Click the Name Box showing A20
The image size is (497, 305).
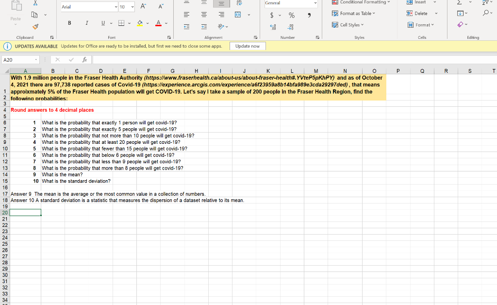[x=20, y=60]
